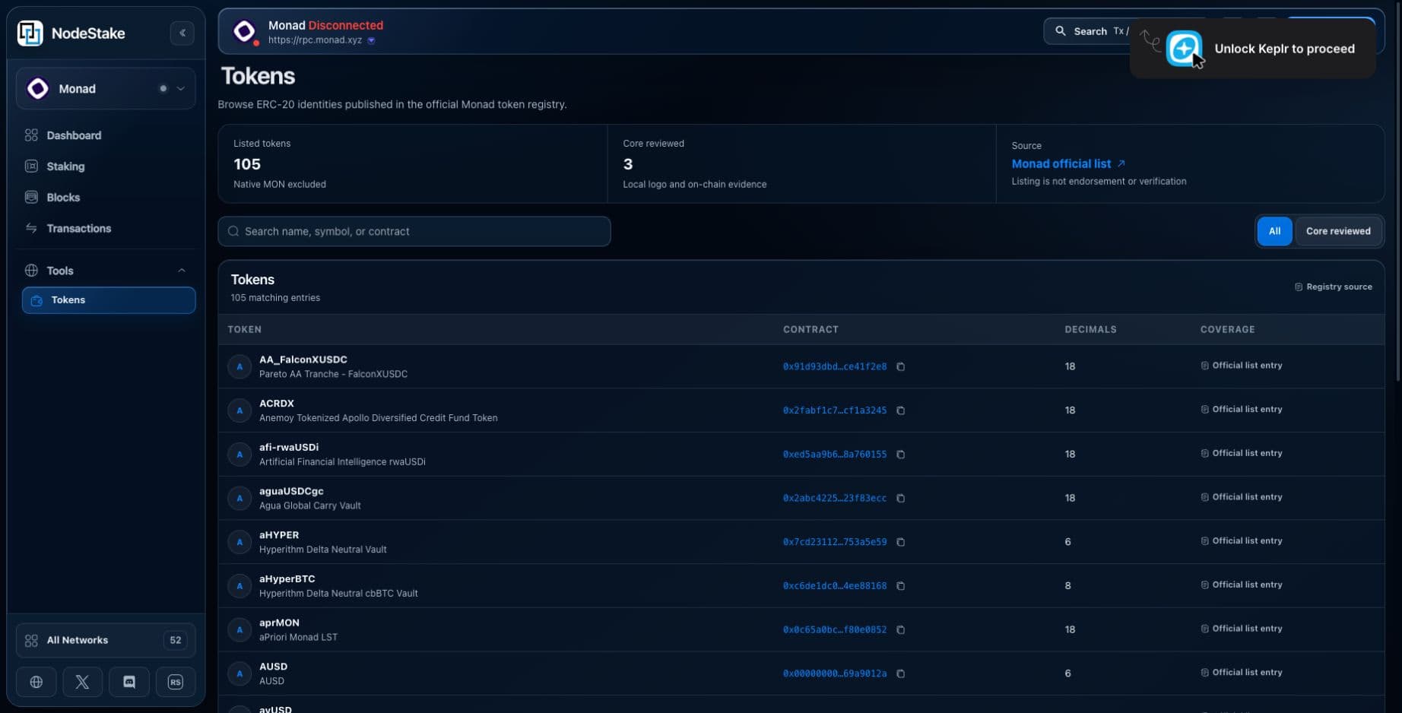
Task: Copy the aprMON contract address
Action: pyautogui.click(x=900, y=630)
